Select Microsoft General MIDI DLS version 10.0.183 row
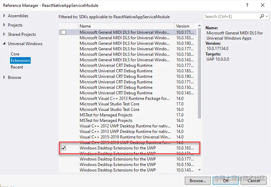271x187 pixels. (x=128, y=38)
